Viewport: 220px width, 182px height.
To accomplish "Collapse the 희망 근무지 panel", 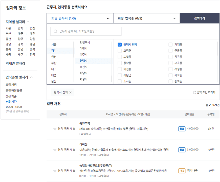I will coord(108,18).
